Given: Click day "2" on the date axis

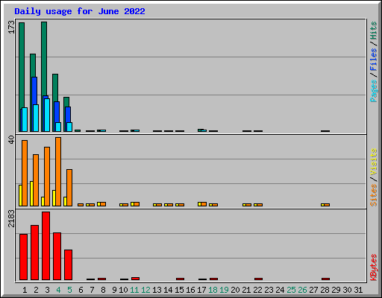Looking at the screenshot, I should (x=36, y=290).
